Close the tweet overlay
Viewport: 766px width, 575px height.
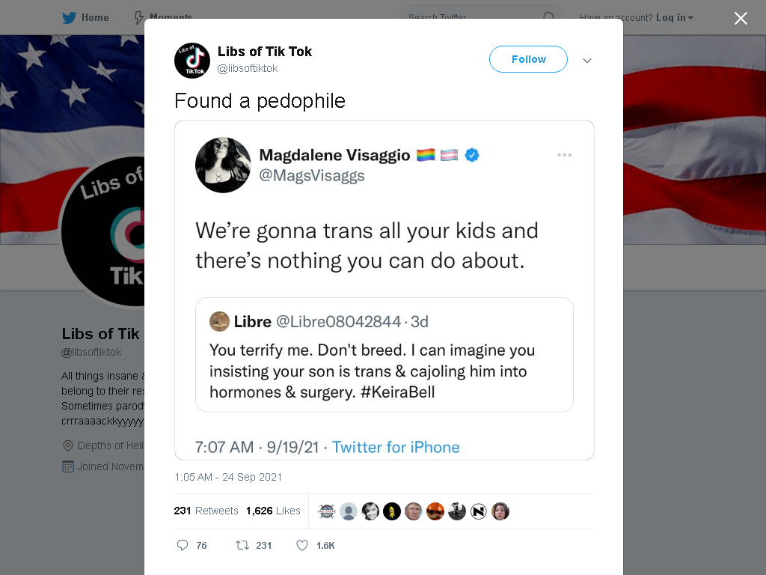[x=741, y=18]
